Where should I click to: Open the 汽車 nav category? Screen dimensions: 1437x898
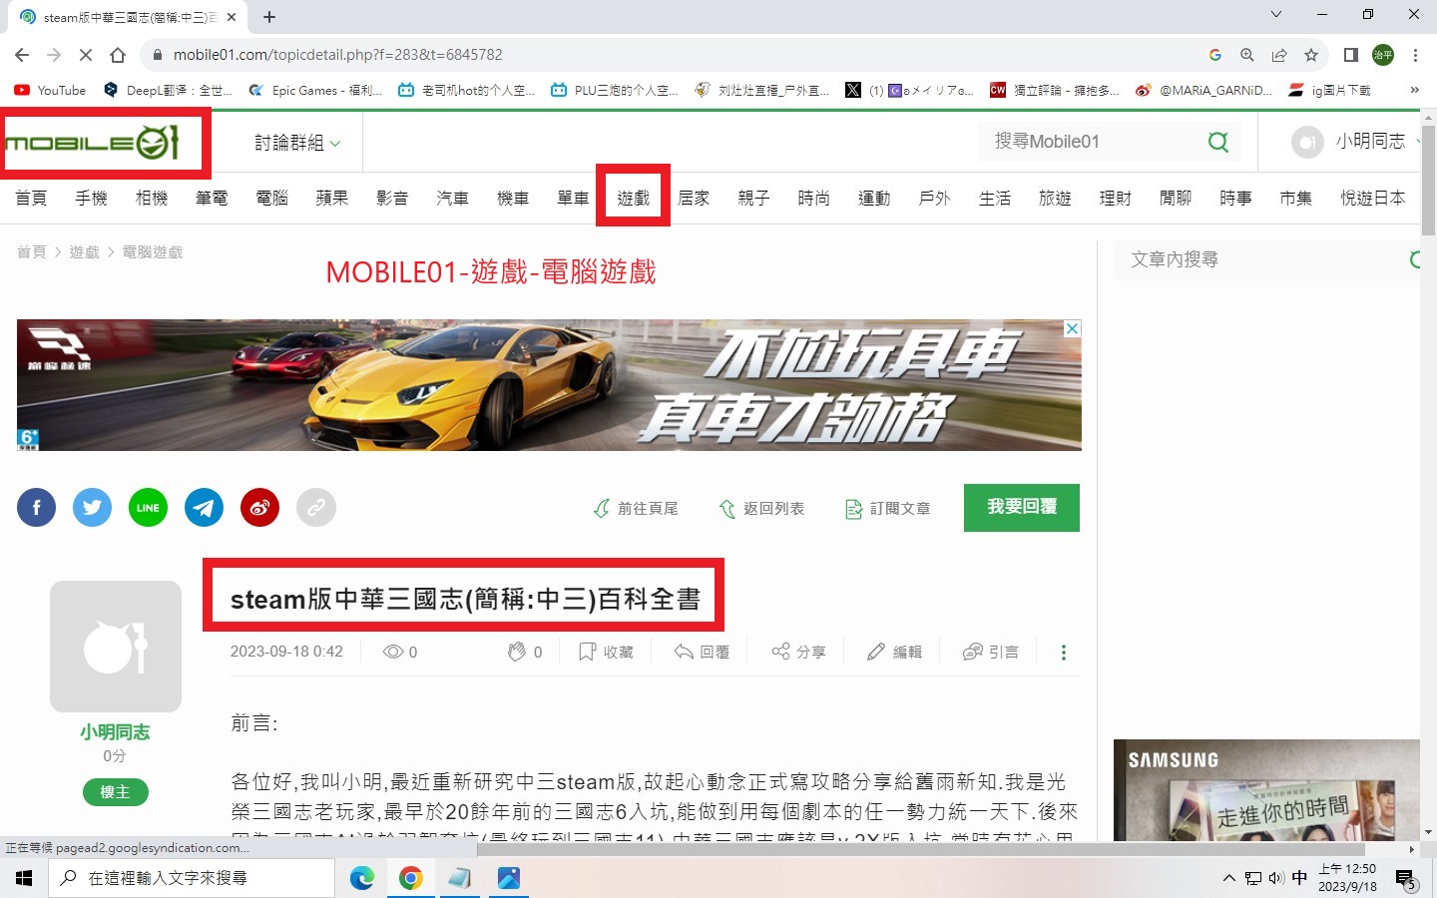click(x=452, y=198)
